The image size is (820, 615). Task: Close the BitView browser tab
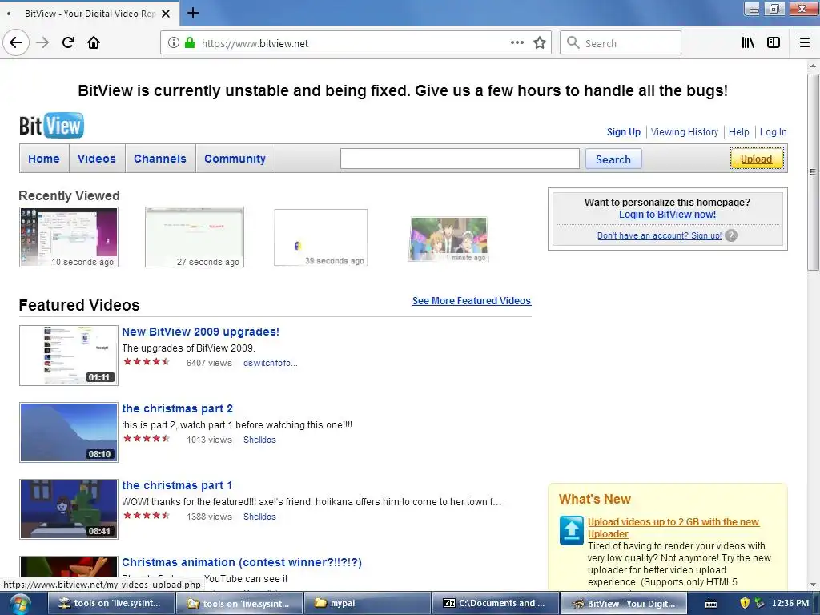[166, 14]
